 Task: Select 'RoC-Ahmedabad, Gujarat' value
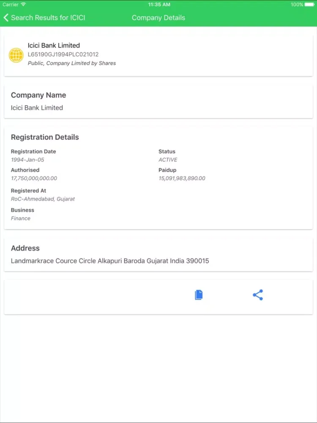click(x=43, y=199)
